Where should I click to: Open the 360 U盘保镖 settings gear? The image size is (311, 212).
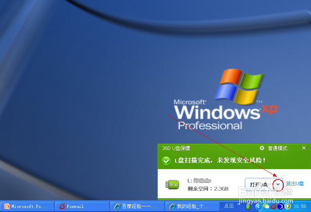(x=262, y=148)
